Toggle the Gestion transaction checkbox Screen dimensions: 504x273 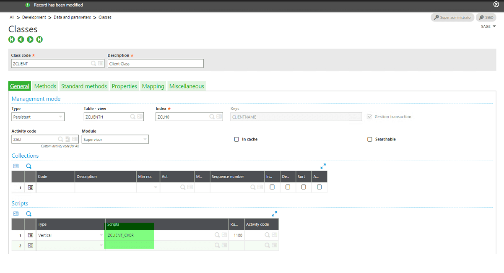coord(370,117)
